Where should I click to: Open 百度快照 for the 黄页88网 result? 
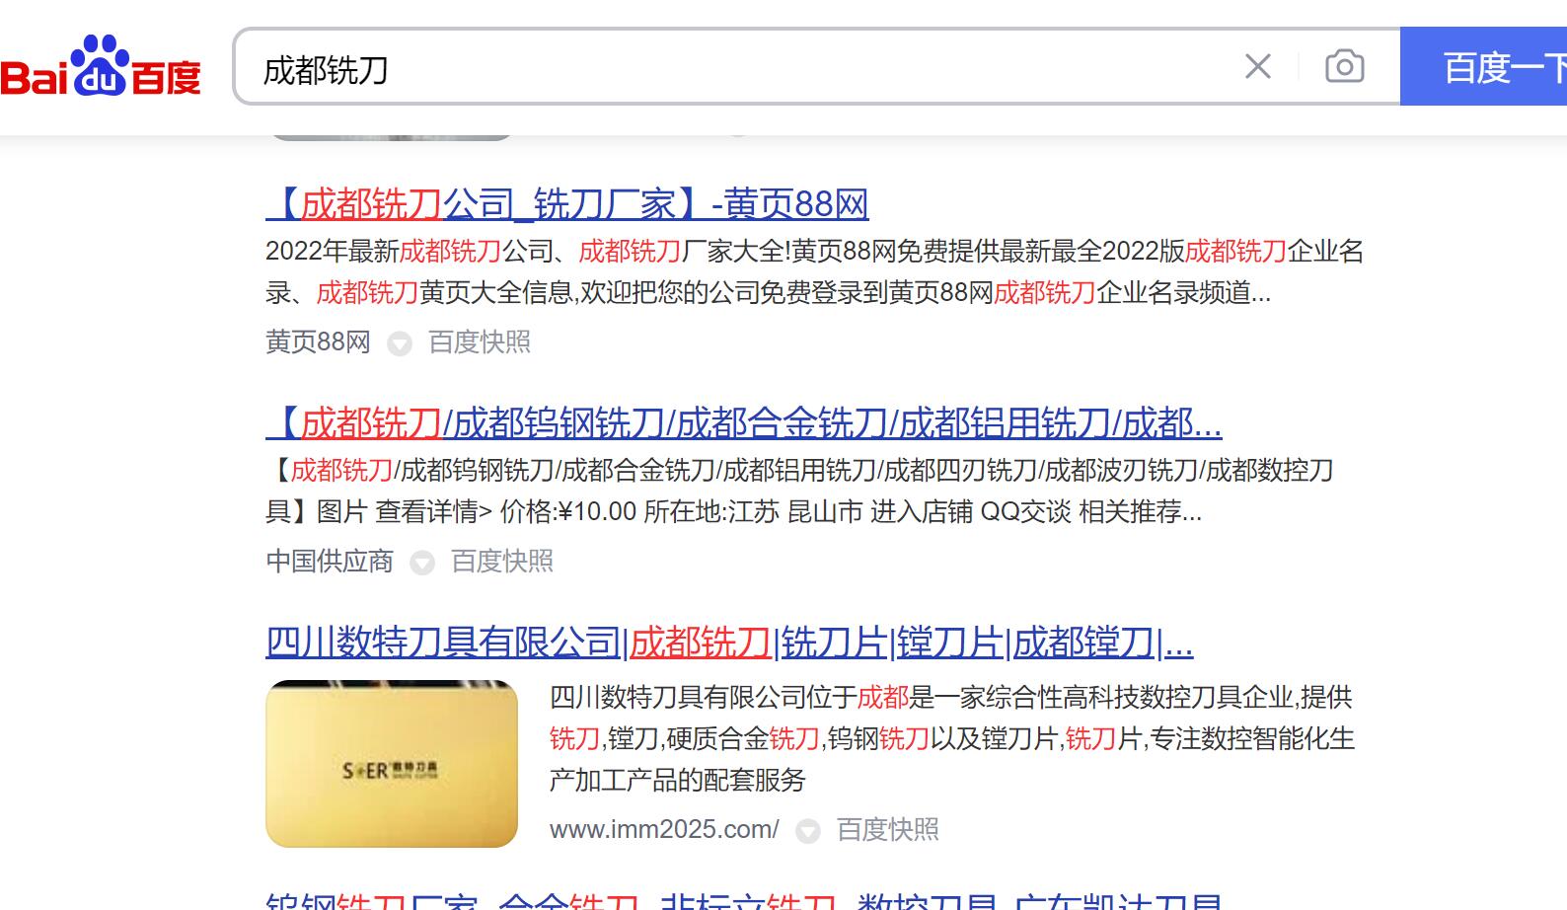coord(480,342)
